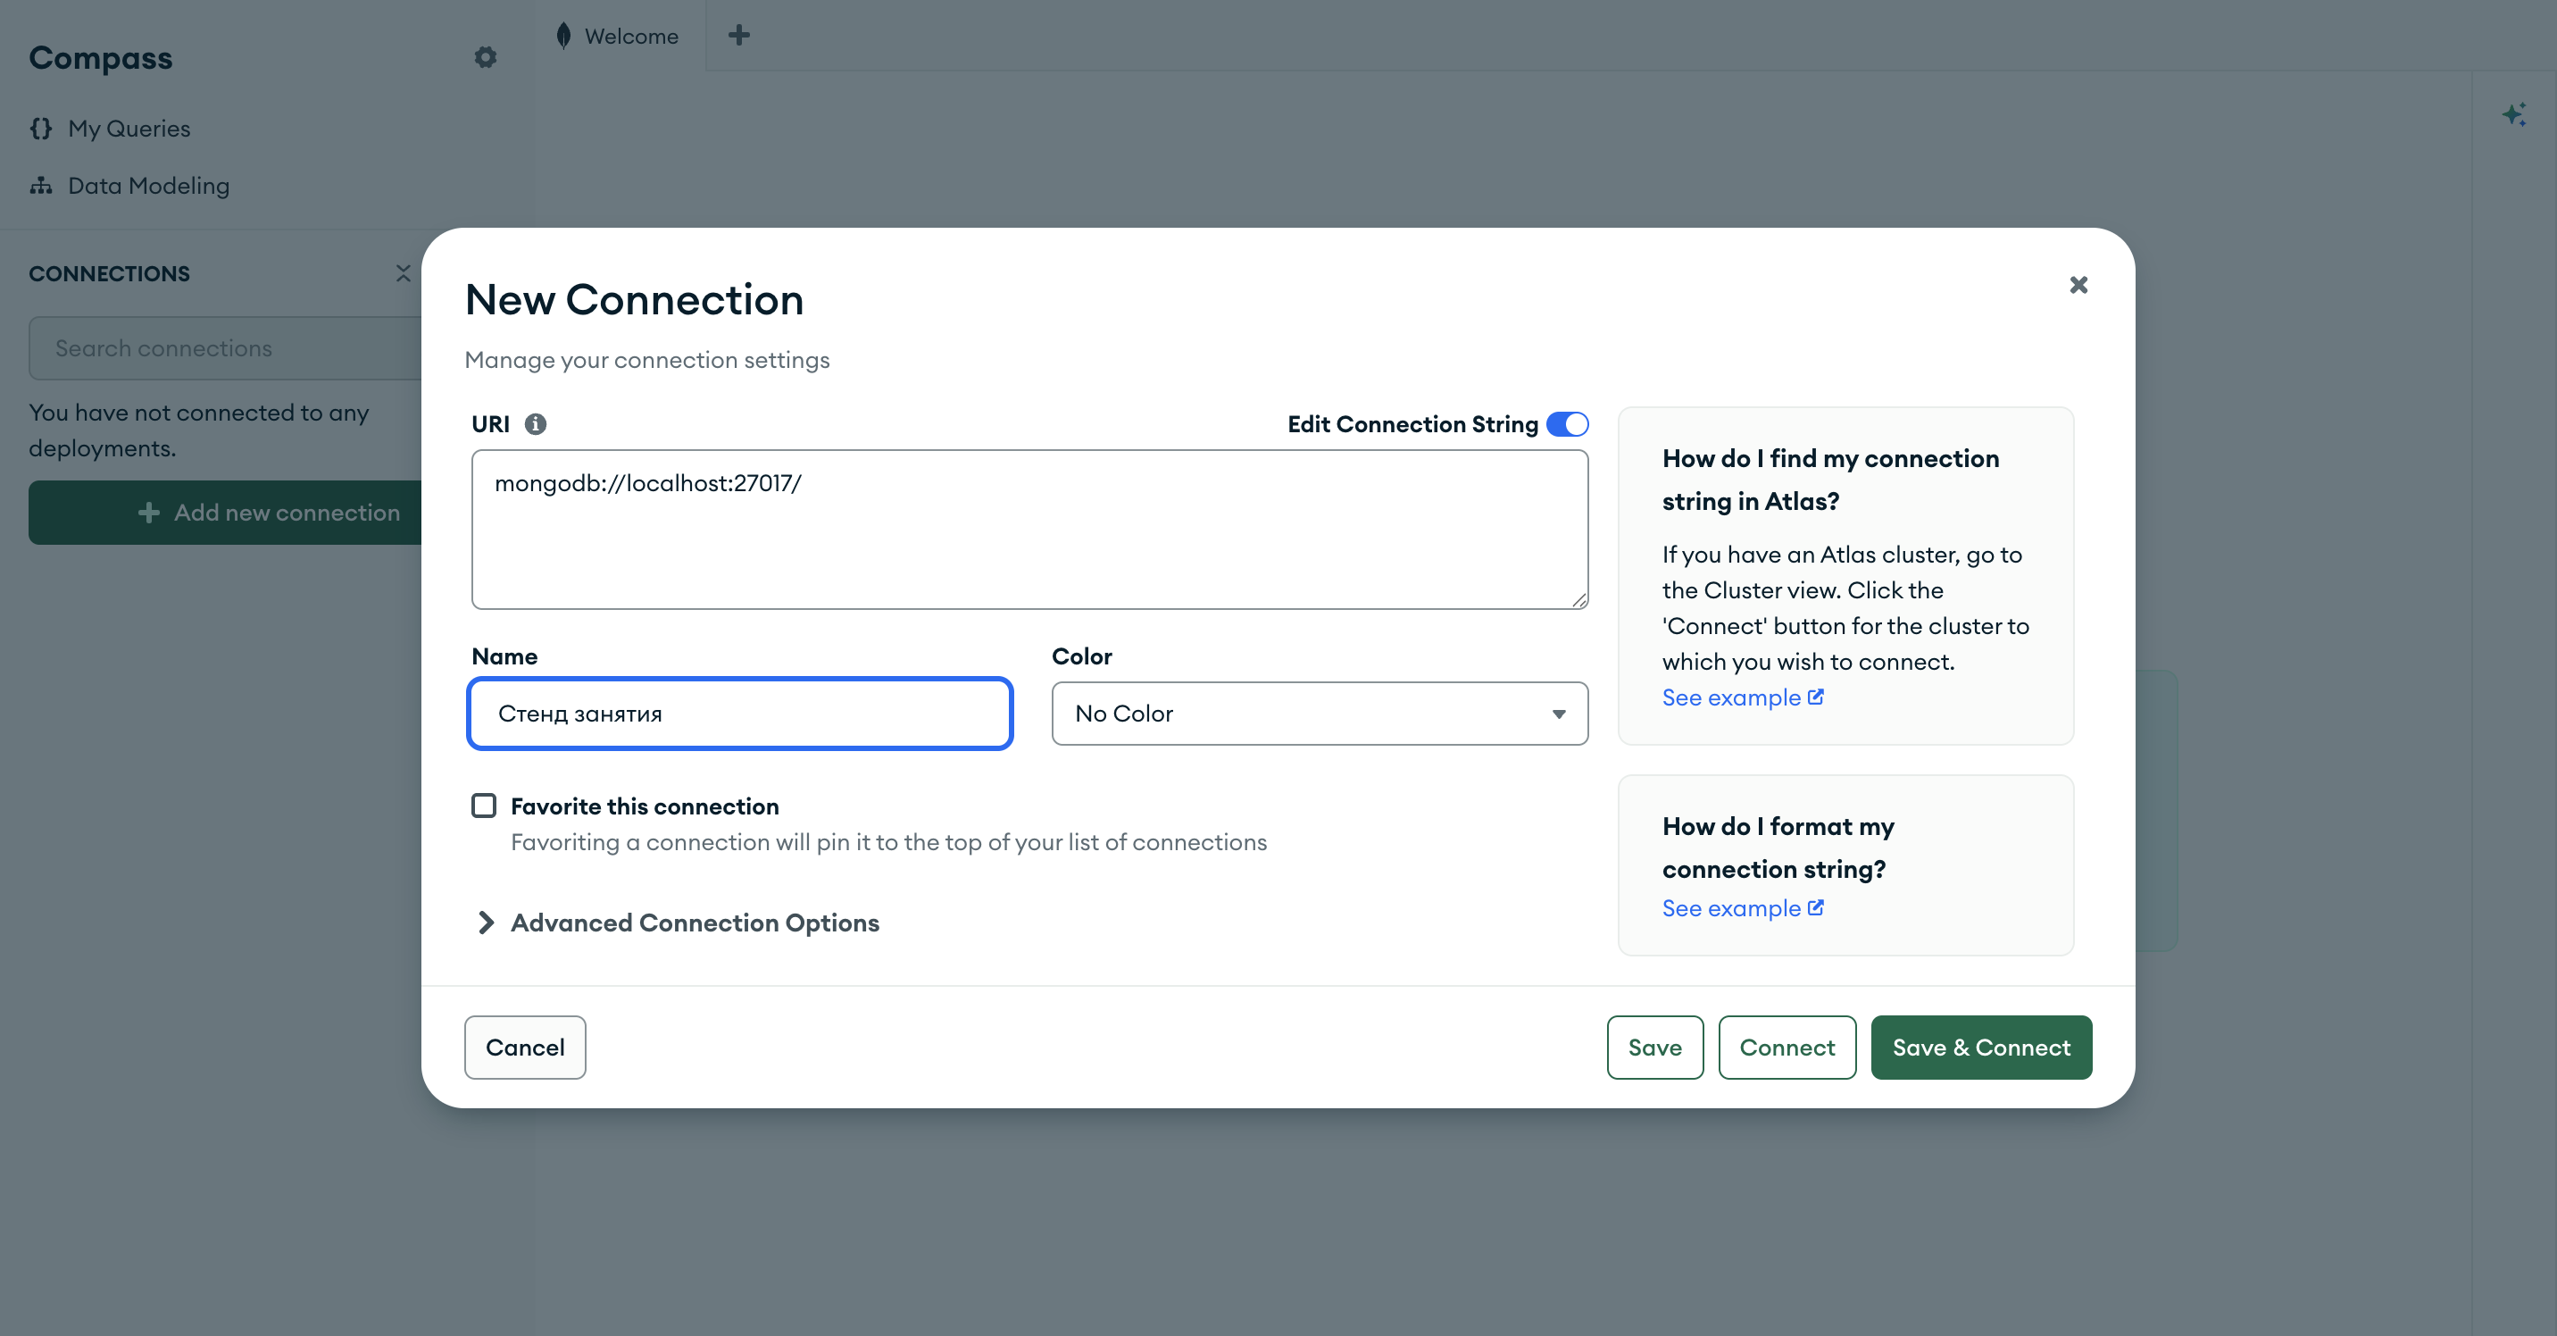
Task: Click the Save button
Action: tap(1654, 1048)
